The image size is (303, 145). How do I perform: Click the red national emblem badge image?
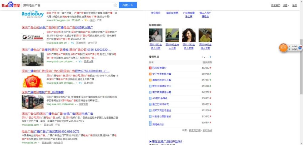click(33, 81)
